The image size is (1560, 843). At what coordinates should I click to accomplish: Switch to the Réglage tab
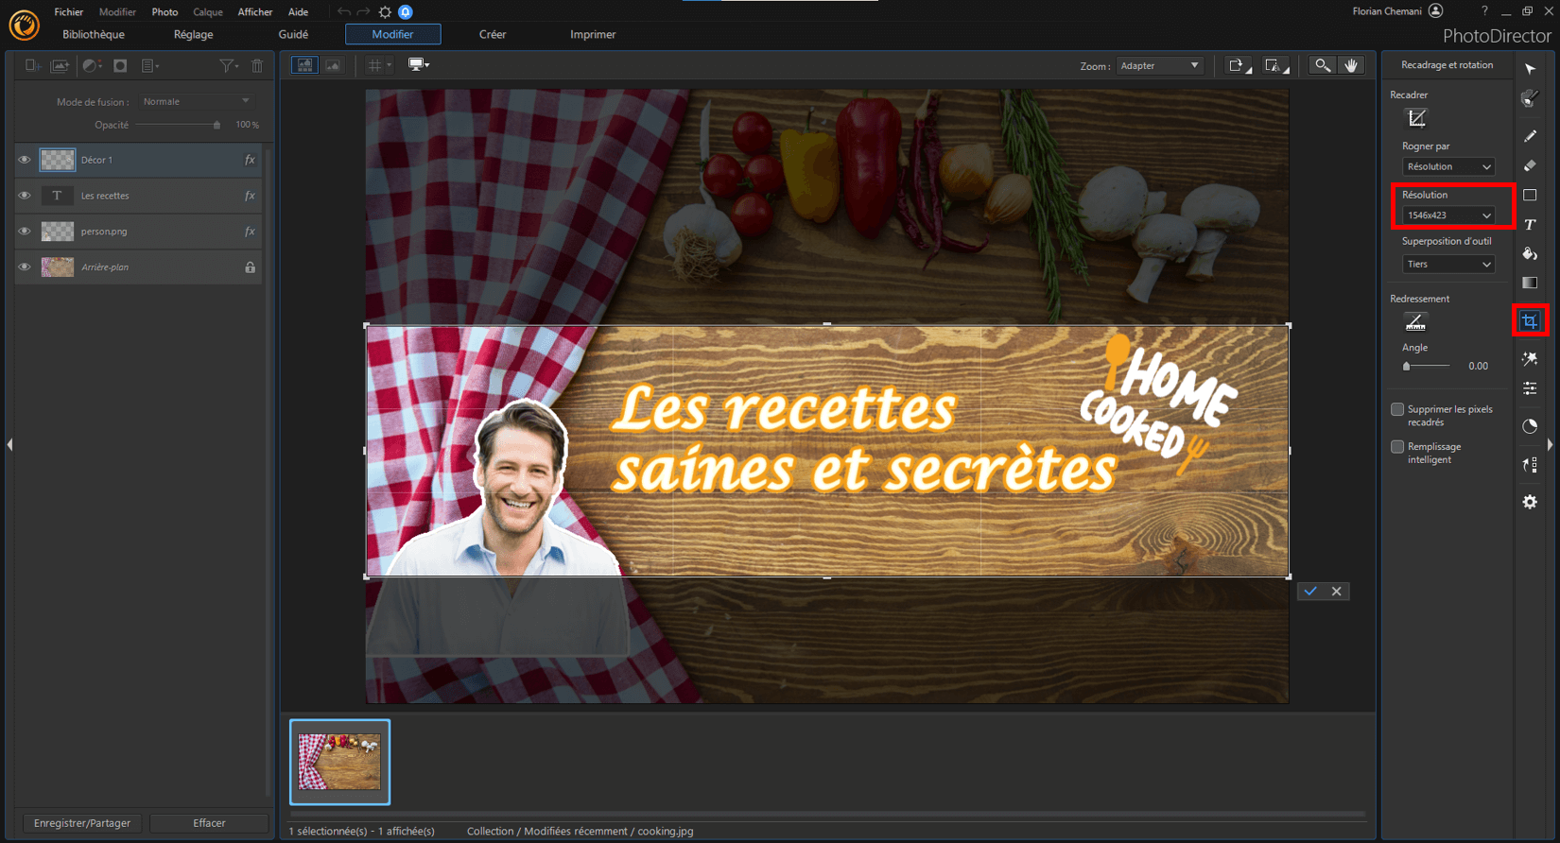[194, 34]
